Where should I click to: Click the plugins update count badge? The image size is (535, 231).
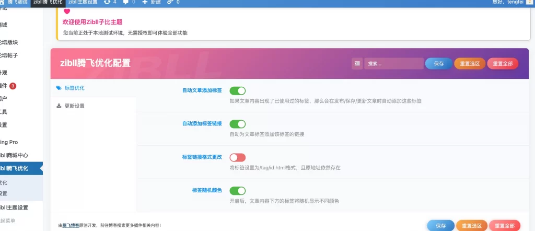click(x=13, y=86)
